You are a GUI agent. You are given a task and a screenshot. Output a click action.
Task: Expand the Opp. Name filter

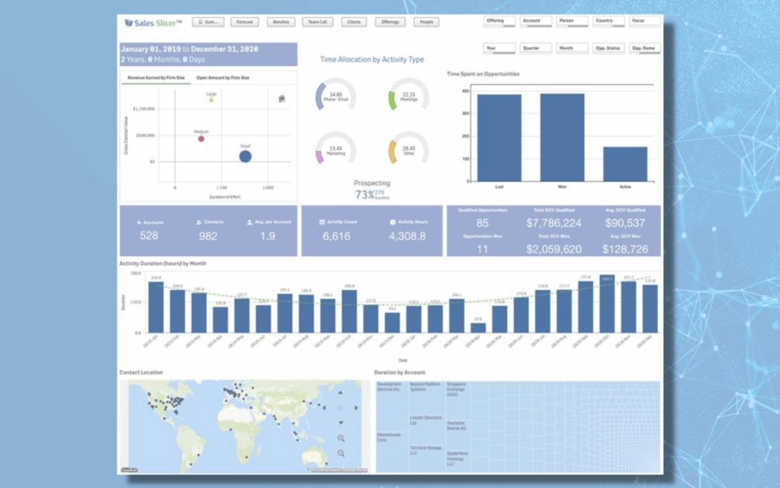[x=645, y=49]
